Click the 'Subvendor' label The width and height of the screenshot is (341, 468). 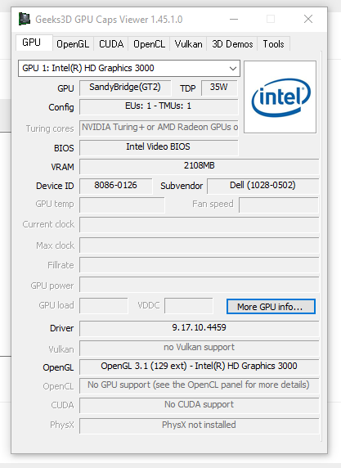point(182,186)
